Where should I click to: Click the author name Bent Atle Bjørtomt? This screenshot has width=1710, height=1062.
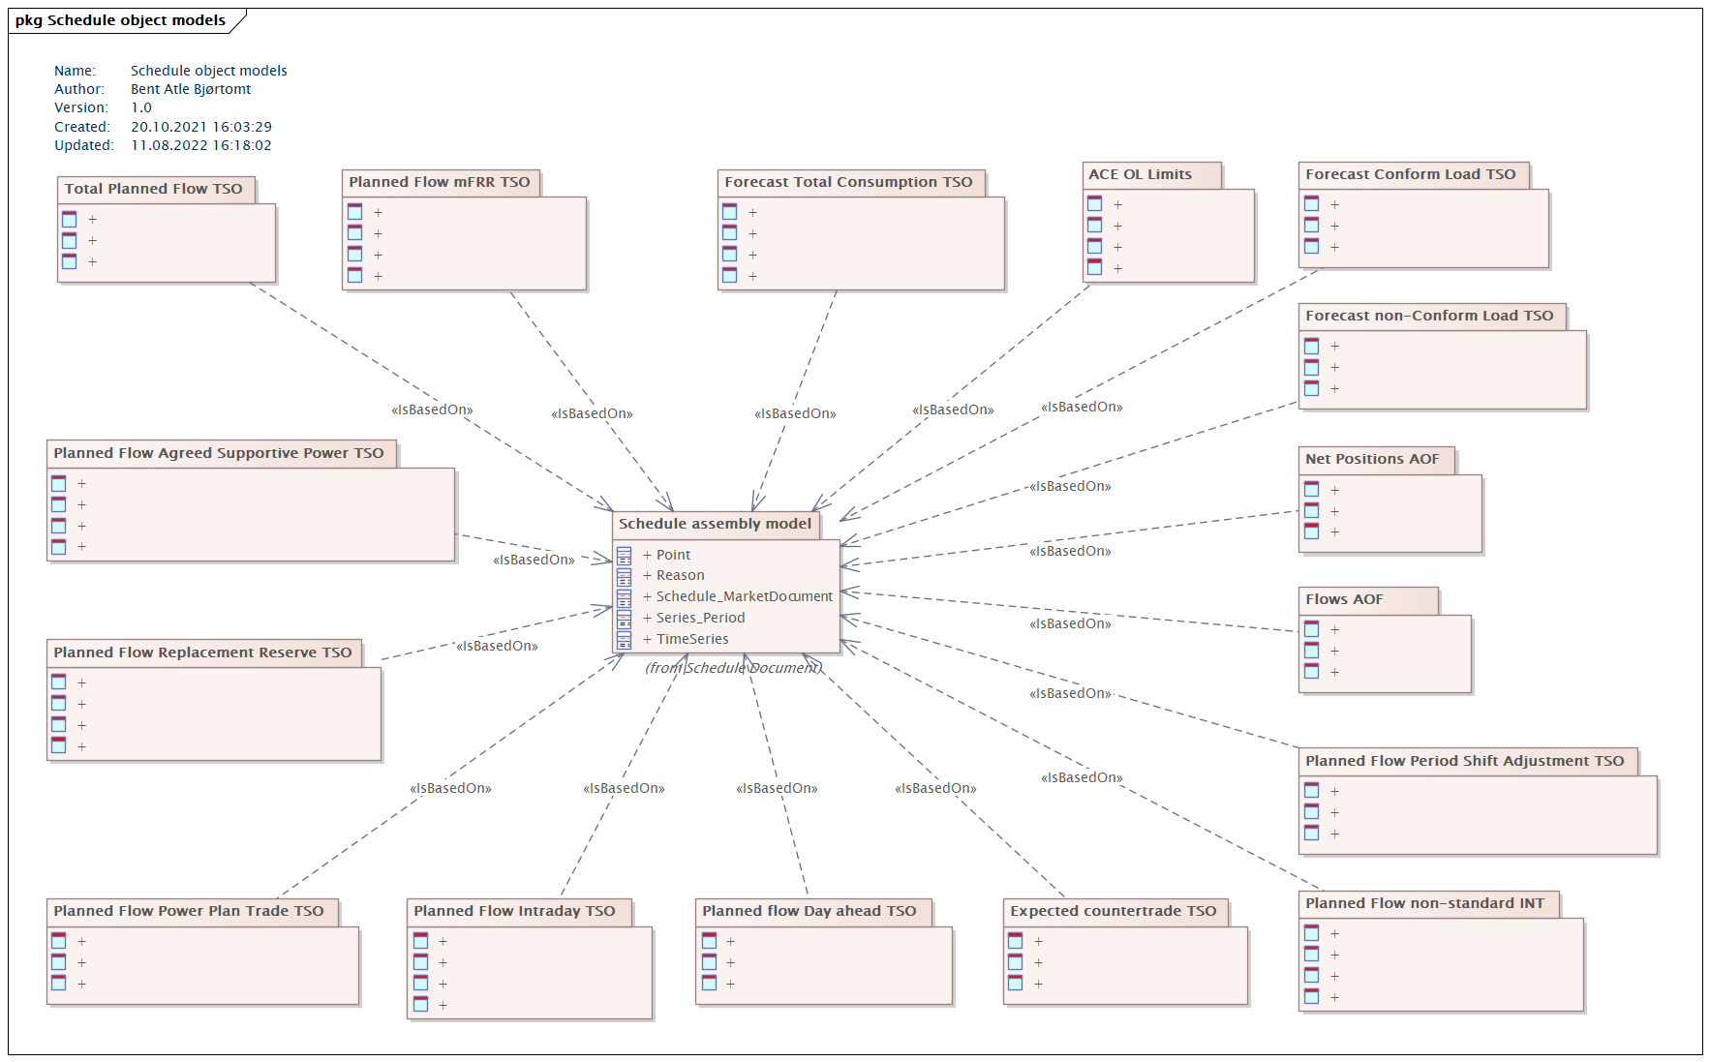coord(191,89)
